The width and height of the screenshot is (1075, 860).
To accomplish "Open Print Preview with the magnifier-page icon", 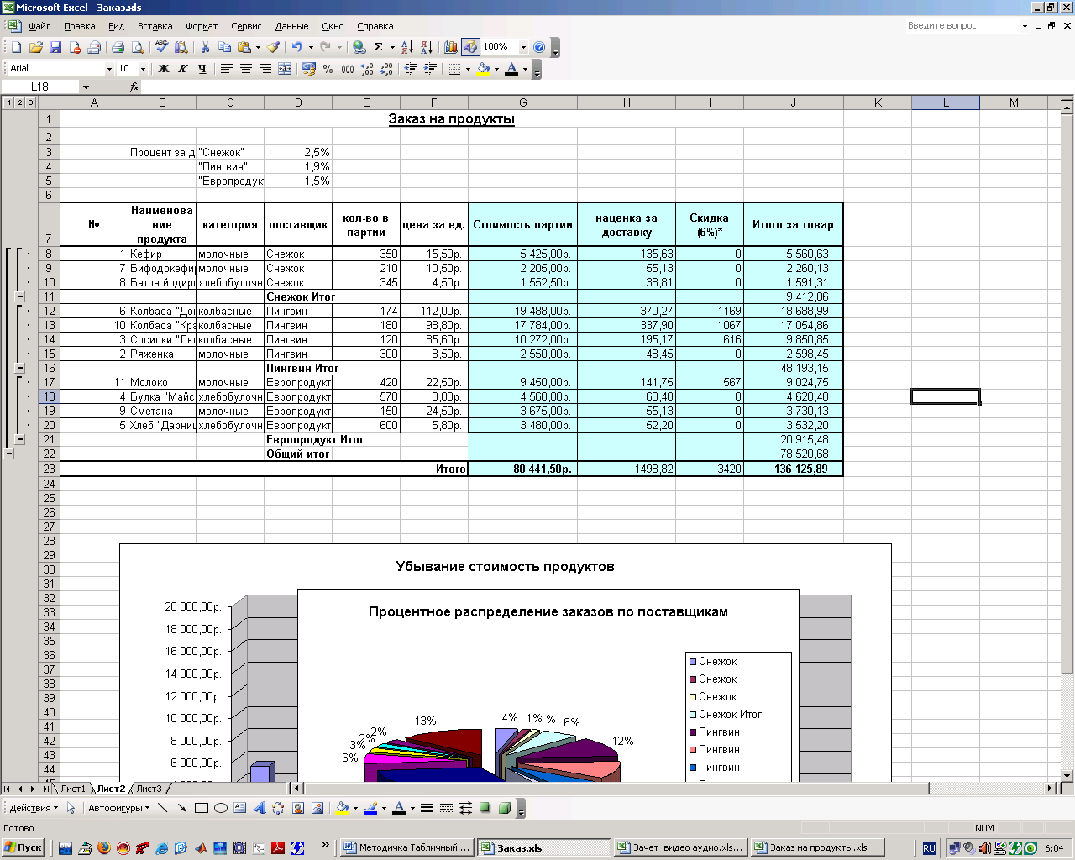I will pyautogui.click(x=138, y=47).
